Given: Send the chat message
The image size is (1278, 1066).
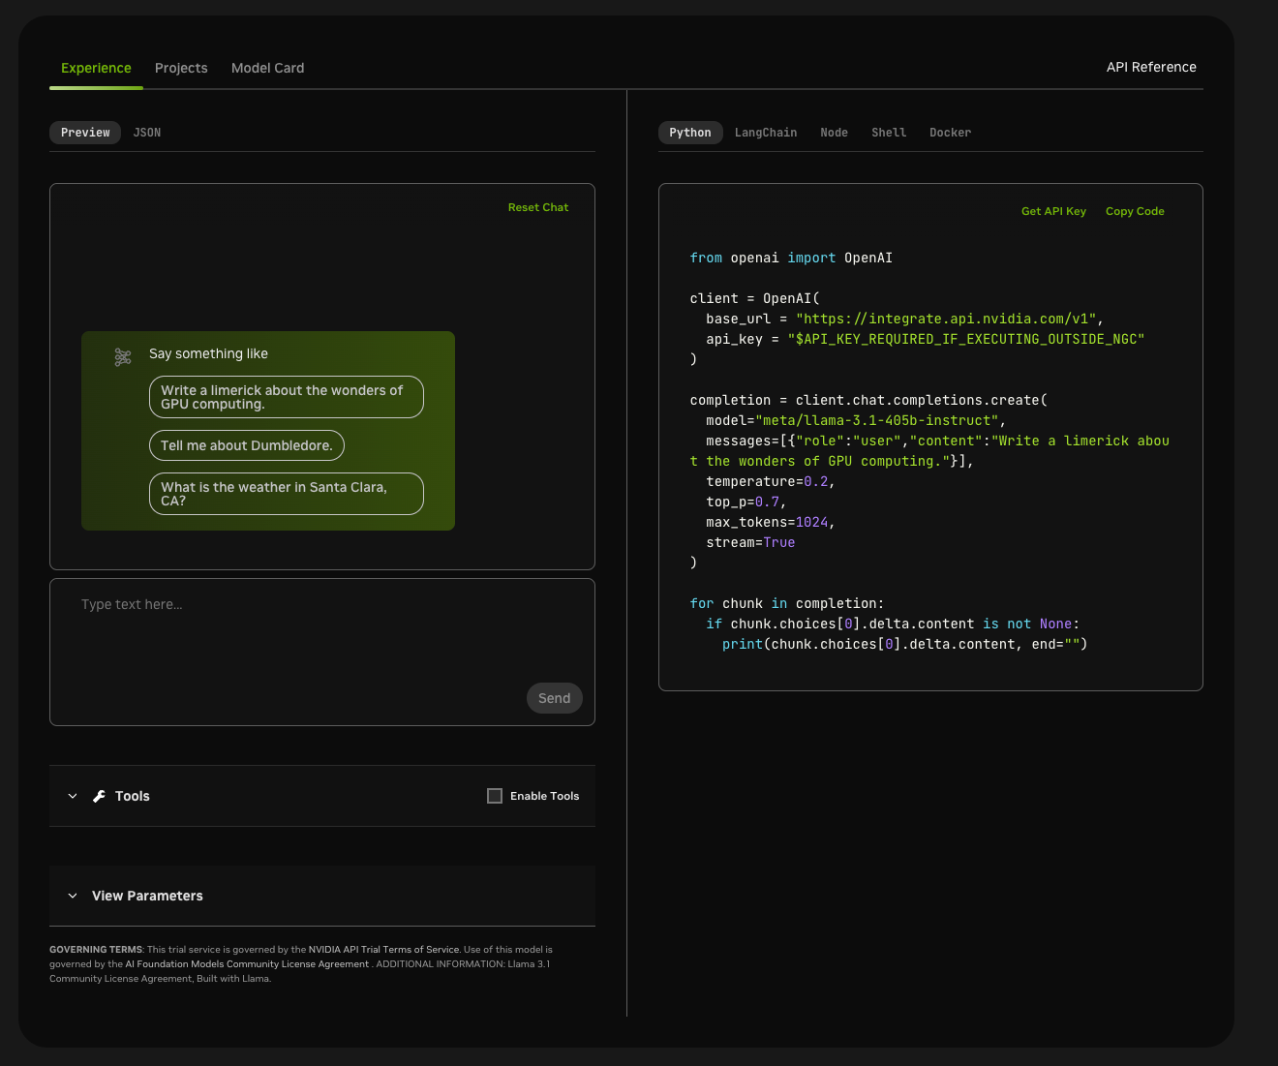Looking at the screenshot, I should click(x=555, y=698).
